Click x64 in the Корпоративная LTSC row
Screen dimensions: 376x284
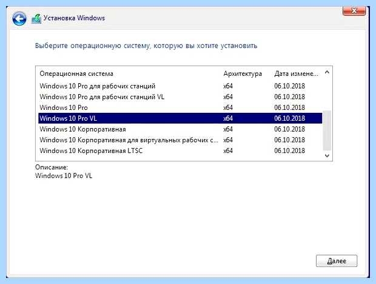pyautogui.click(x=228, y=150)
